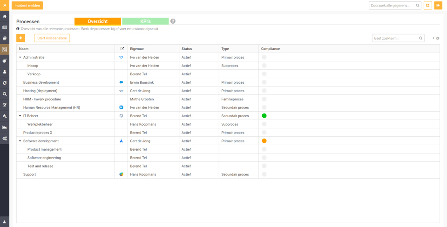The height and width of the screenshot is (227, 447).
Task: Click the Start risicoanalyse button
Action: 52,38
